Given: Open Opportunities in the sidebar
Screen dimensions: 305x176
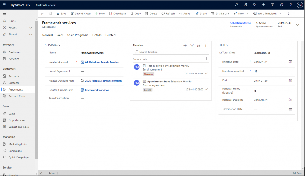Looking at the screenshot, I should [17, 120].
